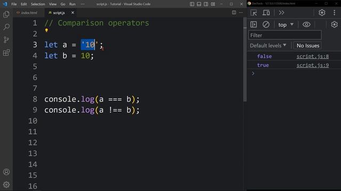Toggle the secondary side bar layout icon
This screenshot has height=191, width=341.
(206, 4)
